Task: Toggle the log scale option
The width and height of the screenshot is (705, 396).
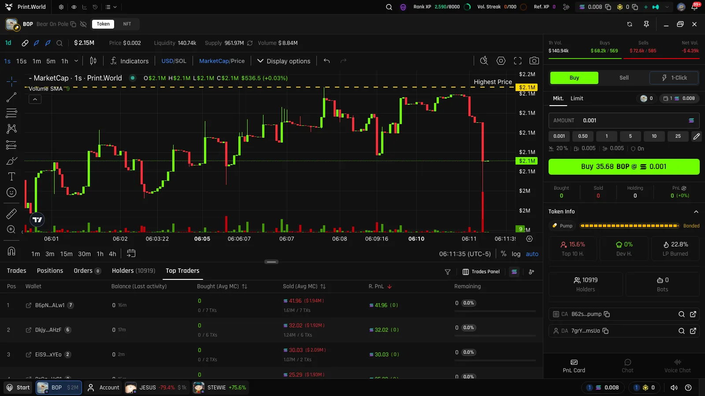Action: click(516, 254)
